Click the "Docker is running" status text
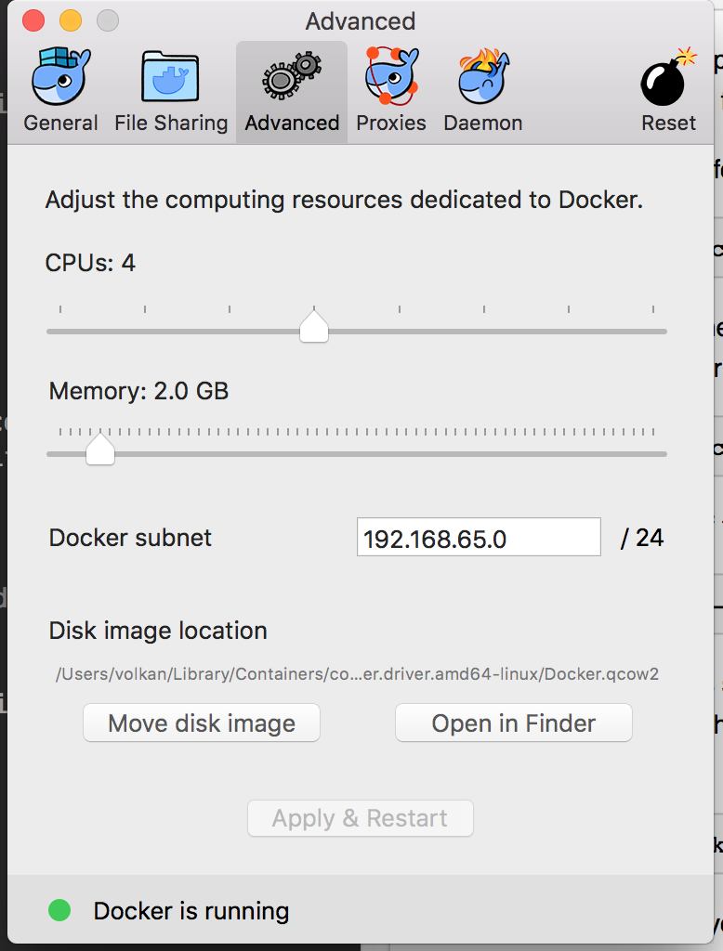Viewport: 723px width, 951px height. click(191, 912)
